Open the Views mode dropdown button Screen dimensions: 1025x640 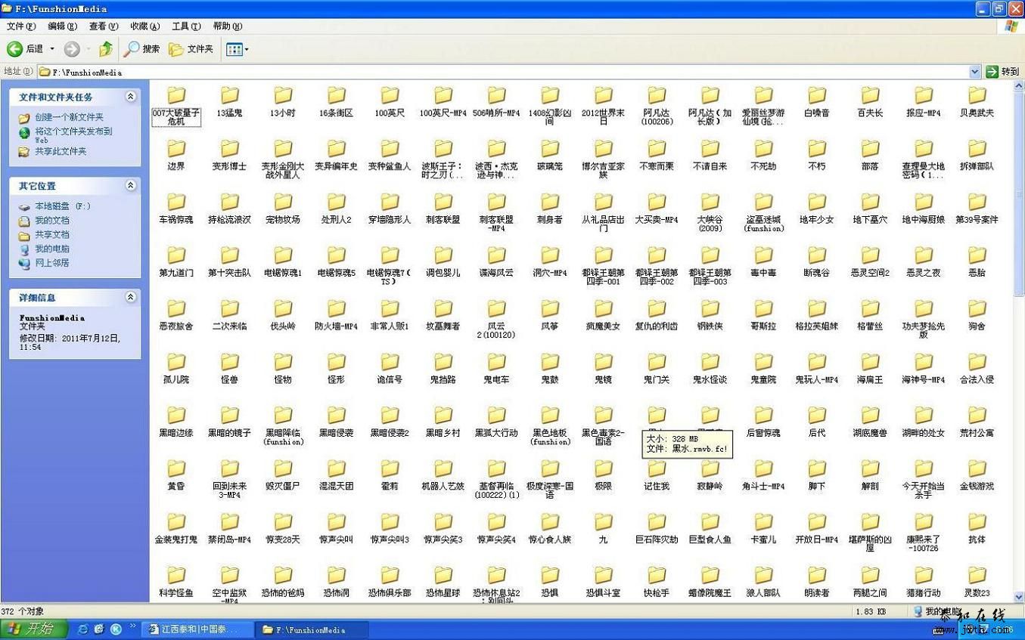coord(237,49)
